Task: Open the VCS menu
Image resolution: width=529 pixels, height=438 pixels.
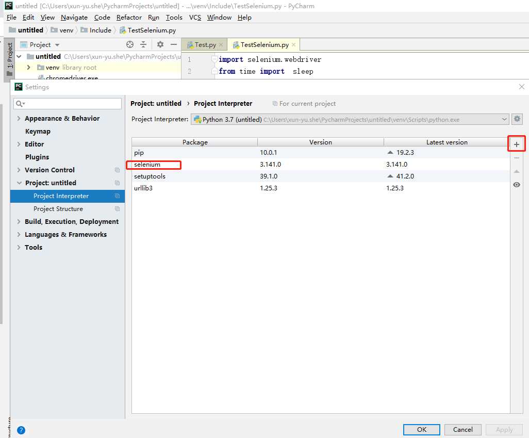Action: coord(195,17)
